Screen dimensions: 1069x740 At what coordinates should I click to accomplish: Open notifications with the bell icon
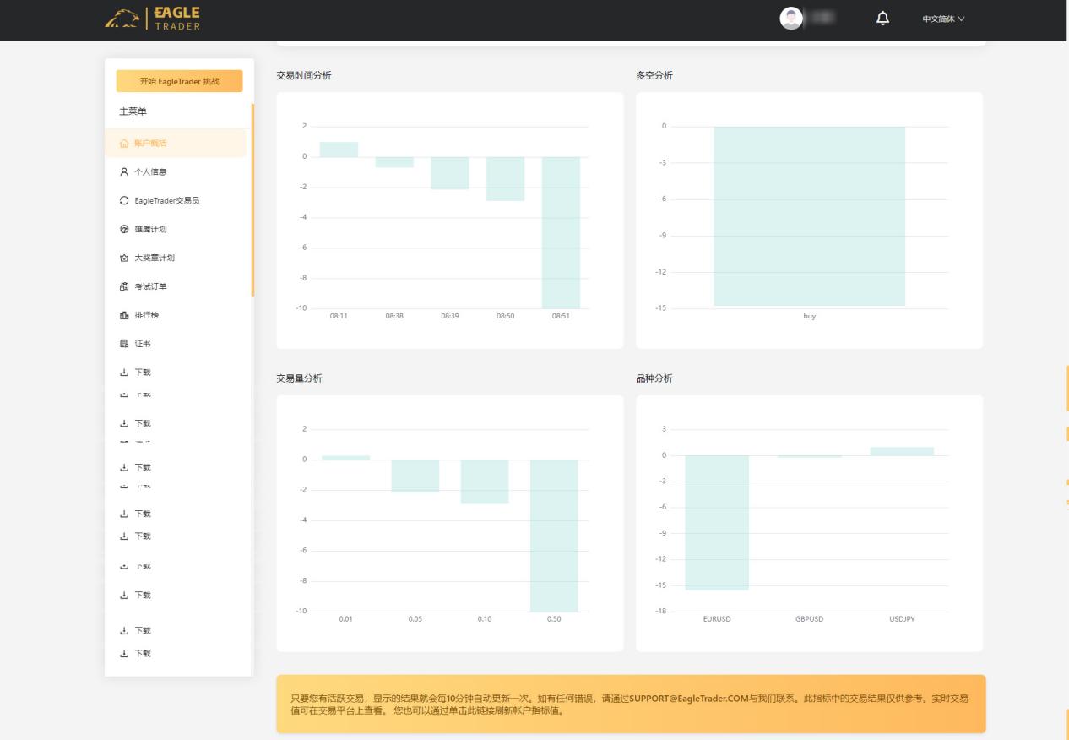pos(883,19)
